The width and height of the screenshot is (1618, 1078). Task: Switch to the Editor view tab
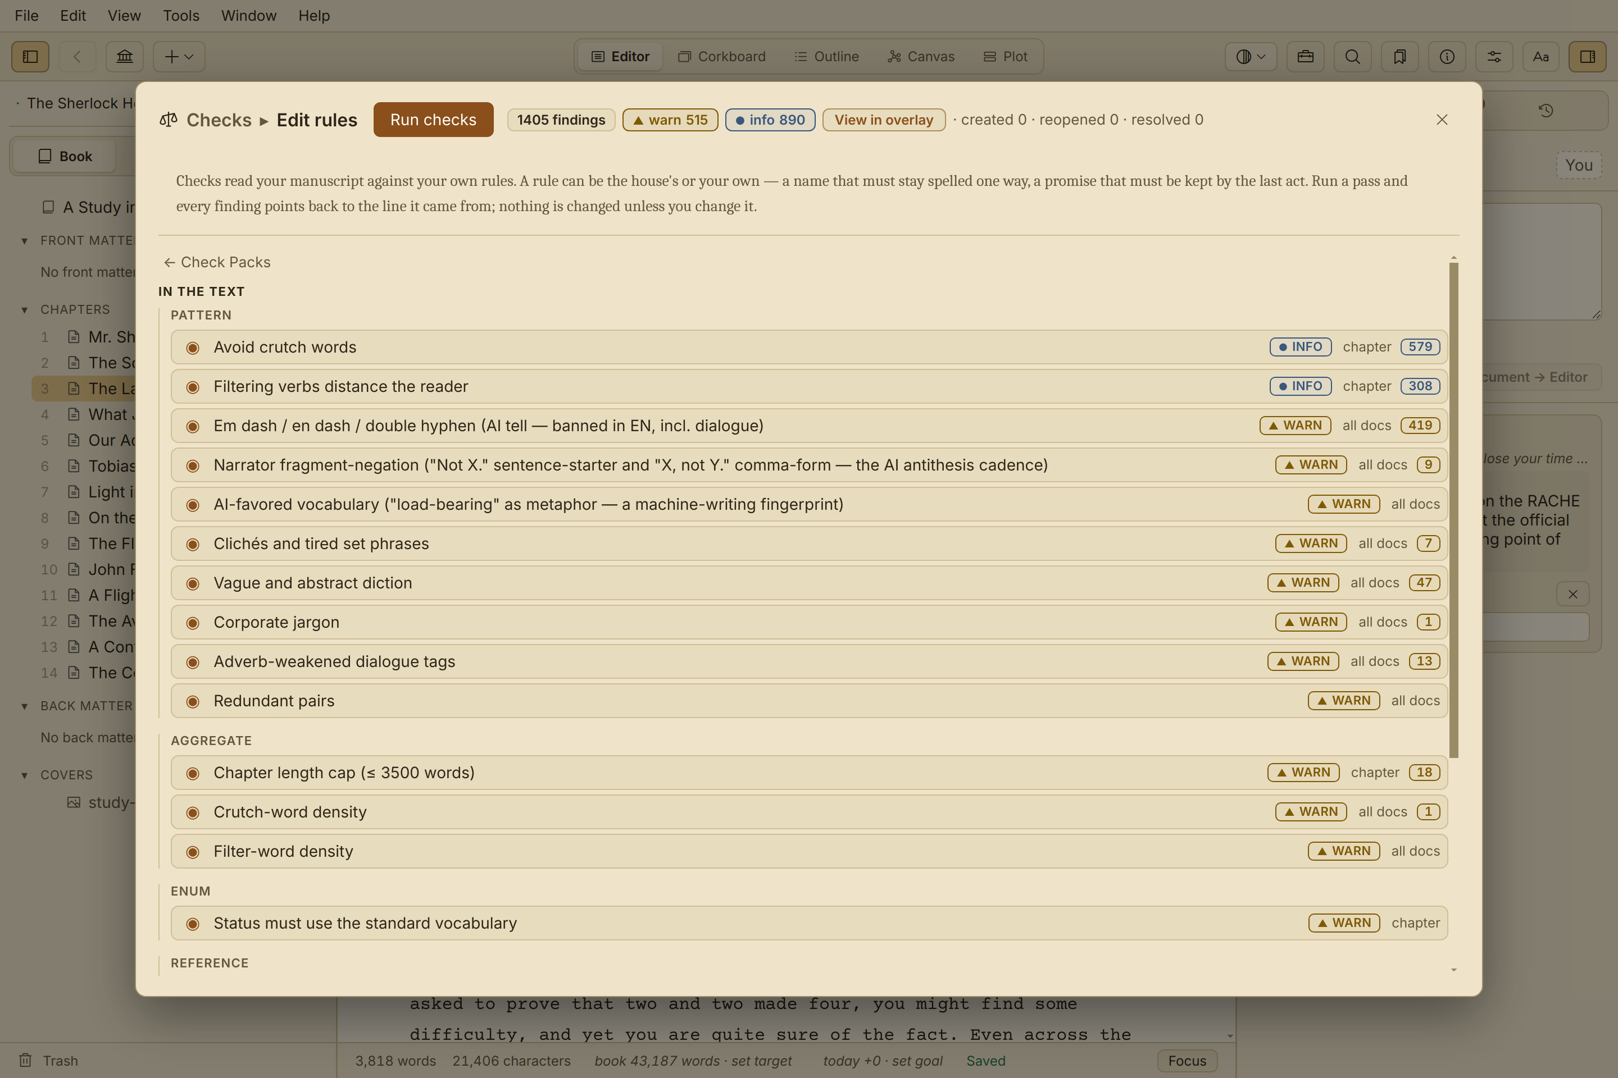tap(620, 56)
